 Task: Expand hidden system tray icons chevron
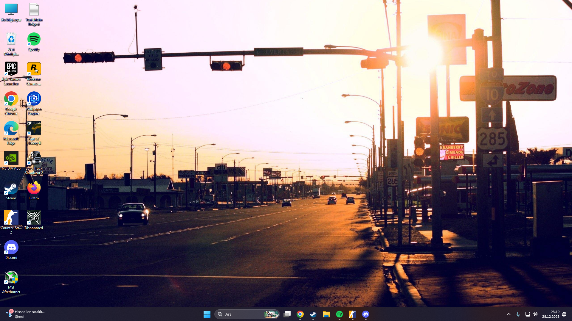pos(509,314)
